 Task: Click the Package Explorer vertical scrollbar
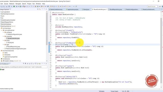point(47,29)
